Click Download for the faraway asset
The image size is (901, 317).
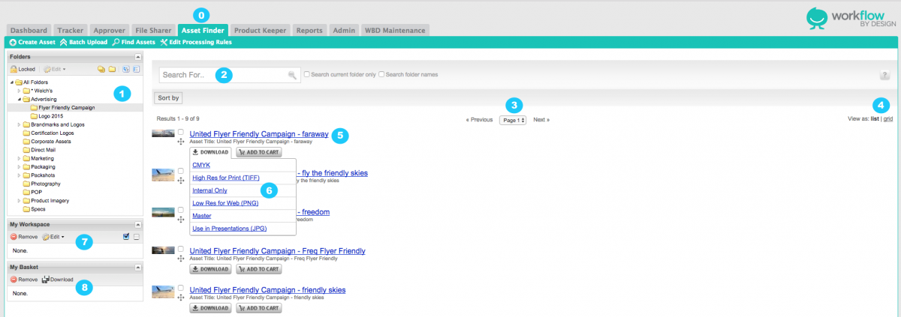(x=210, y=151)
